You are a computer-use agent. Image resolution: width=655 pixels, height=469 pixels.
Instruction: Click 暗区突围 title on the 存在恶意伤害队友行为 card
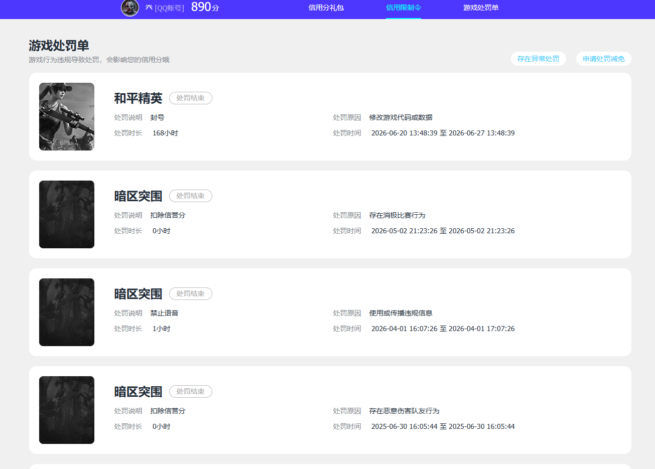138,392
